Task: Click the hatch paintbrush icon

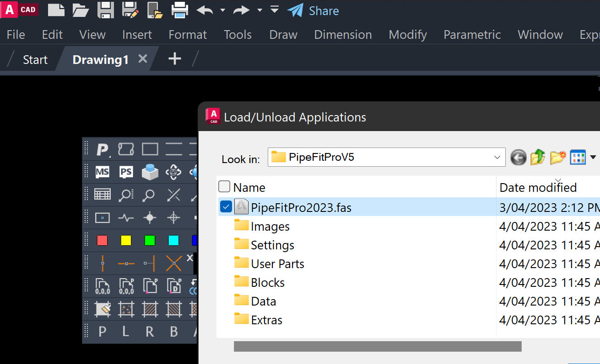Action: click(103, 309)
